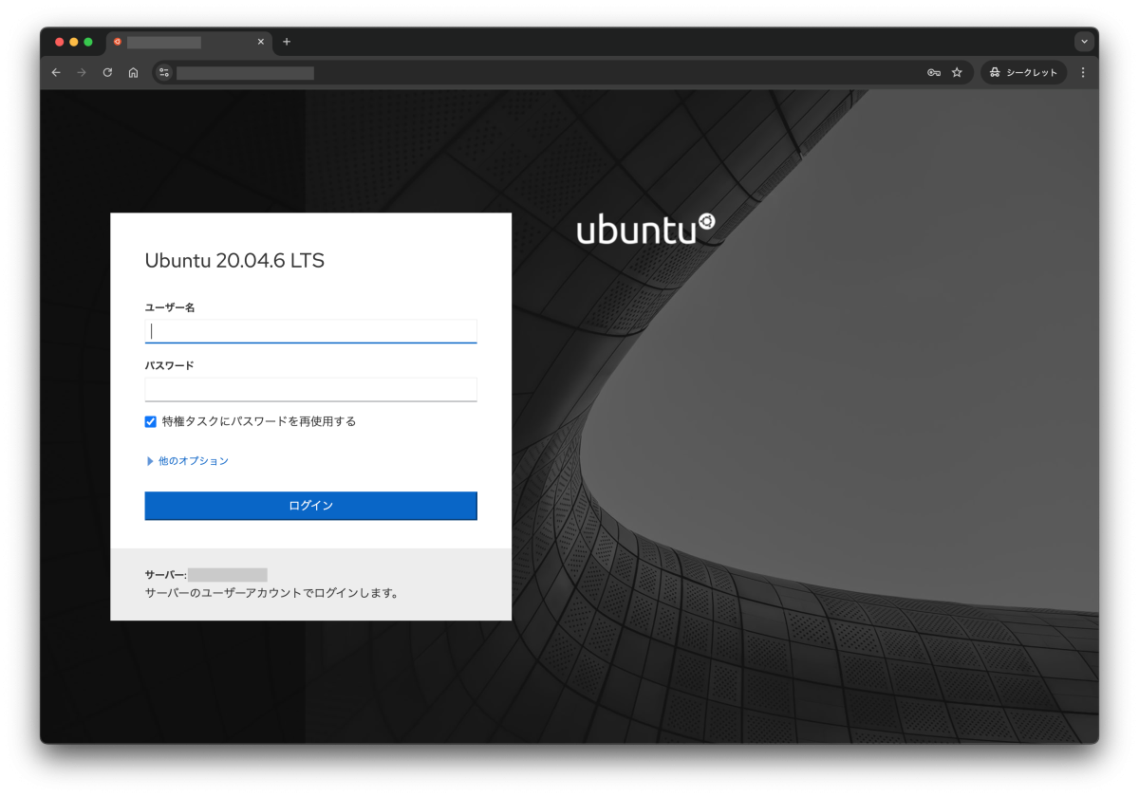Open the Chrome three-dot menu
The height and width of the screenshot is (797, 1139).
1083,72
